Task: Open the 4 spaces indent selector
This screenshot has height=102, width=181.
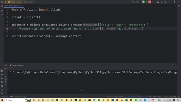Action: [165, 97]
